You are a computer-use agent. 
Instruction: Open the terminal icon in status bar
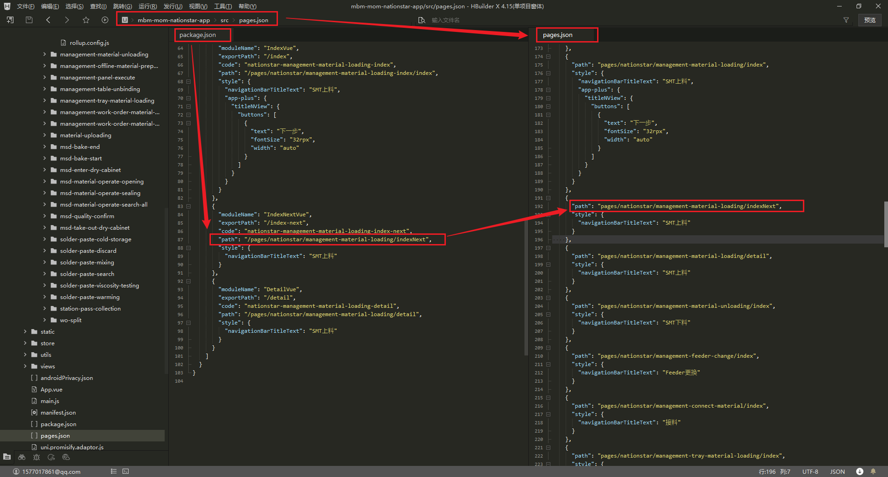[x=126, y=471]
